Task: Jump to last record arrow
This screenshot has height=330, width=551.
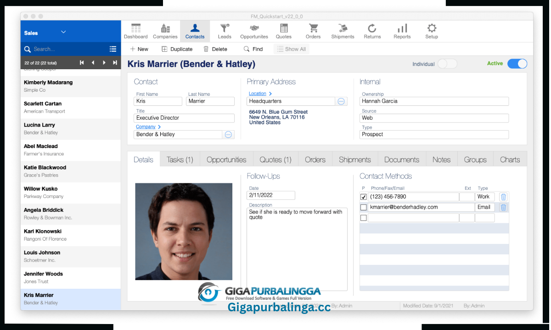Action: point(115,63)
